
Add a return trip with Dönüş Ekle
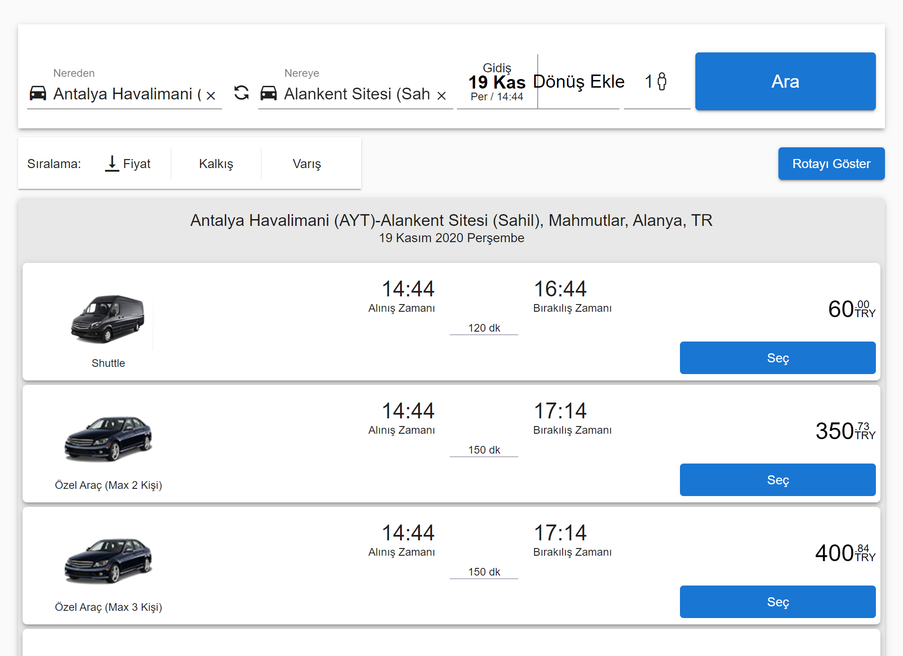point(579,82)
